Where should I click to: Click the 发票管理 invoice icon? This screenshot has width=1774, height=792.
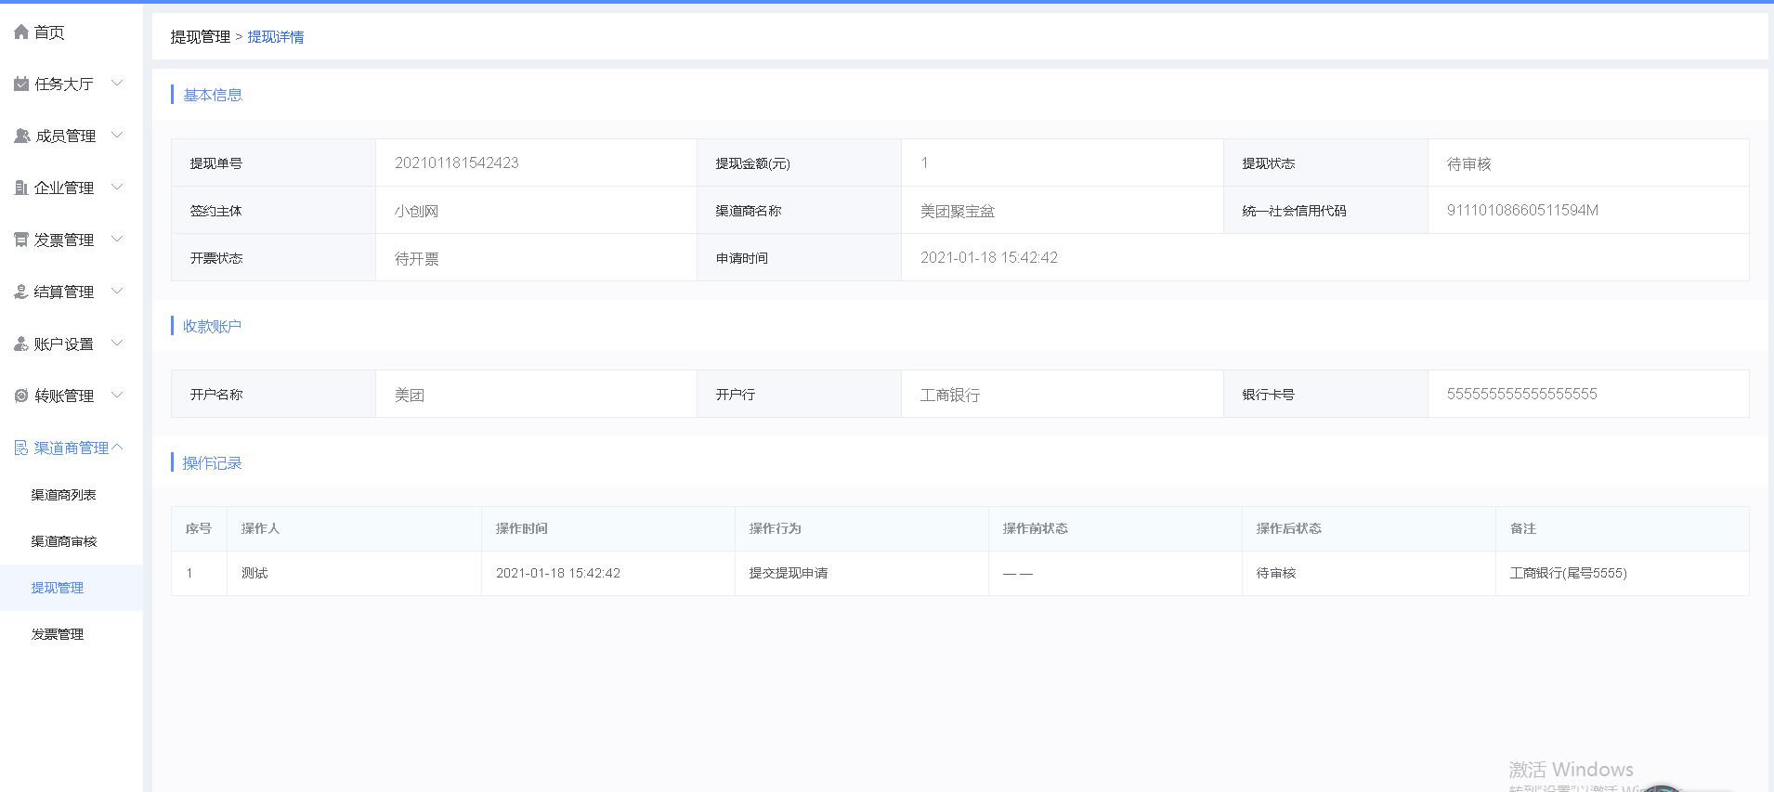(x=21, y=240)
